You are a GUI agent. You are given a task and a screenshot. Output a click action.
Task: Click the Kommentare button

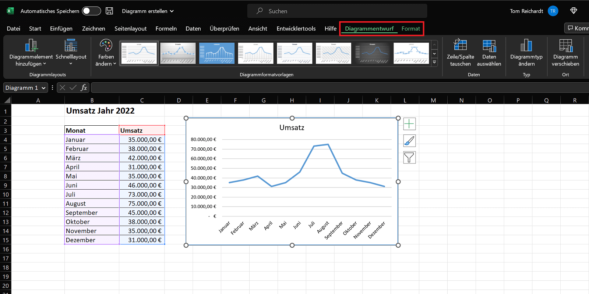point(577,28)
